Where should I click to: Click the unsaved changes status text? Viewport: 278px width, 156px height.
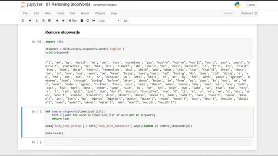105,5
